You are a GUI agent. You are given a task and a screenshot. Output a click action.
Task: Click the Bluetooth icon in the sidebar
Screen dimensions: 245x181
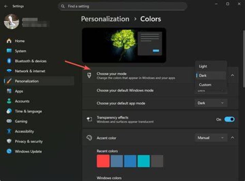9,61
